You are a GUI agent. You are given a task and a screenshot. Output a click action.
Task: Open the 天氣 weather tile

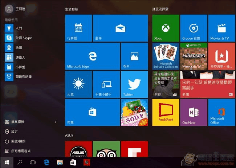[x=78, y=84]
